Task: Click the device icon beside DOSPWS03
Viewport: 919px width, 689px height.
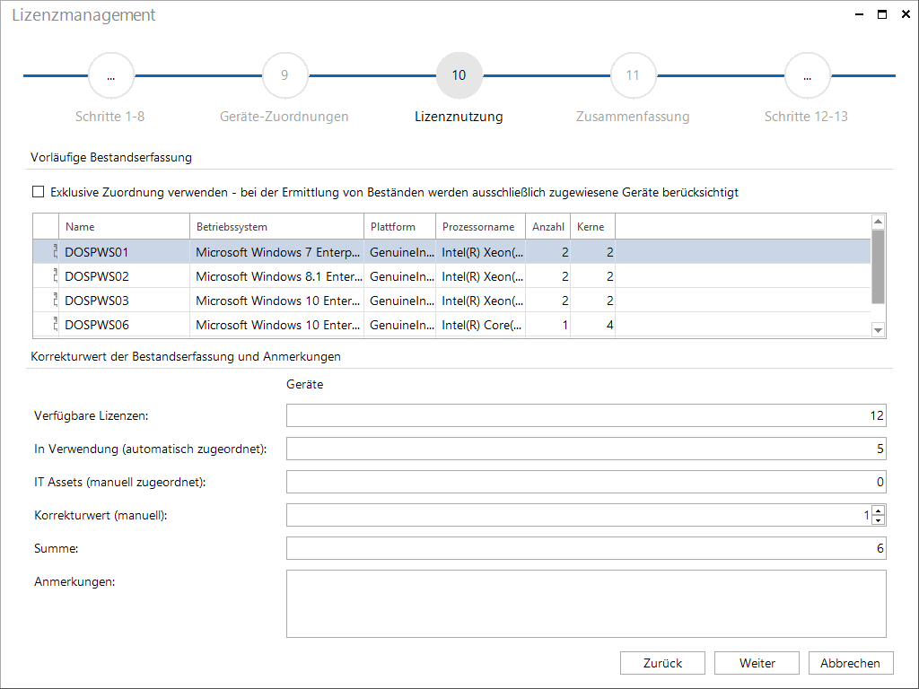Action: (55, 301)
